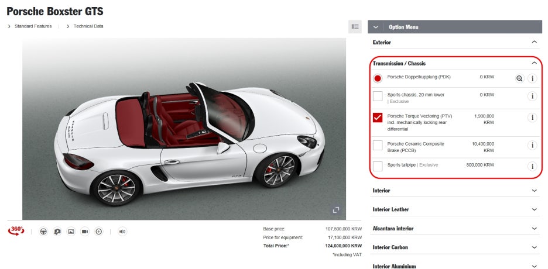548x269 pixels.
Task: Expand the car image to fullscreen
Action: click(336, 210)
